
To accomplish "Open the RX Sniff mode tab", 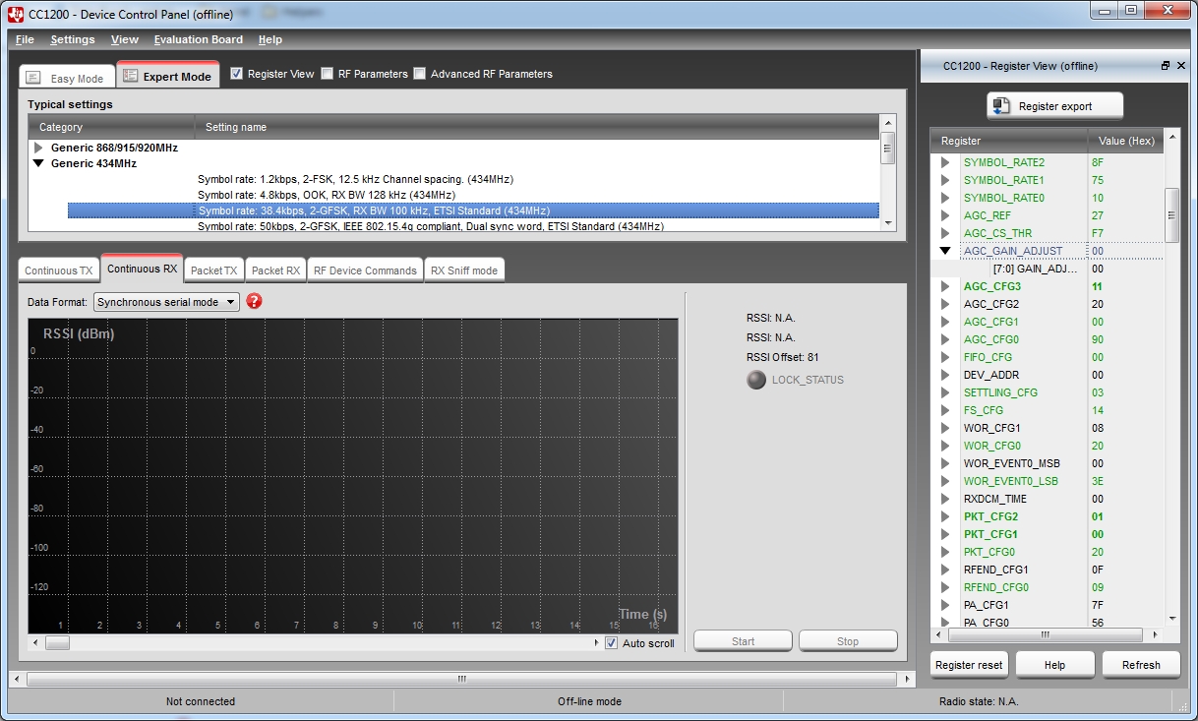I will (x=464, y=270).
